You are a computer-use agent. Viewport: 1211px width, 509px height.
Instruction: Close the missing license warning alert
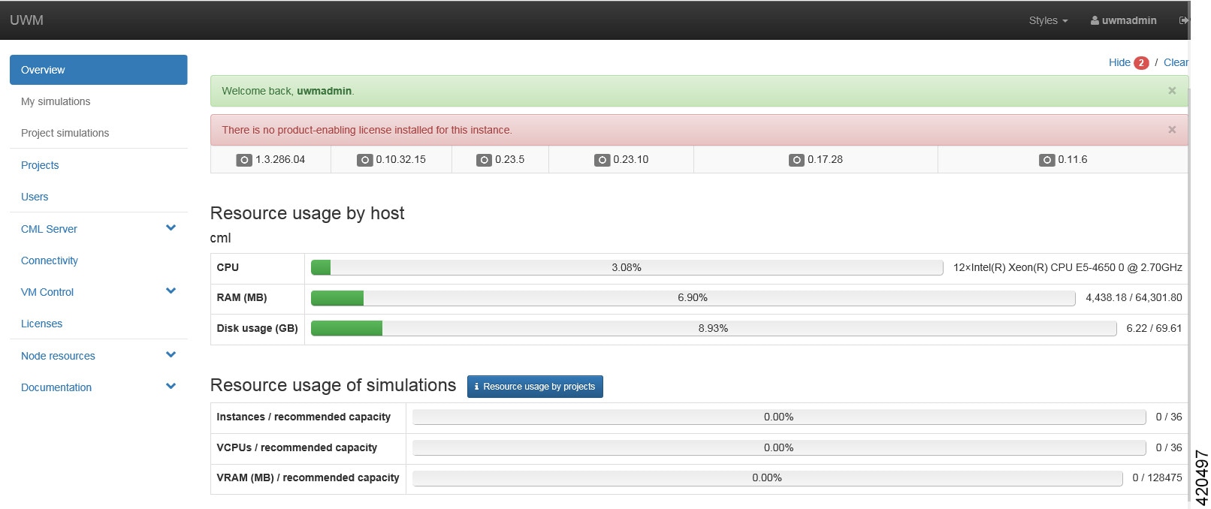pyautogui.click(x=1171, y=130)
